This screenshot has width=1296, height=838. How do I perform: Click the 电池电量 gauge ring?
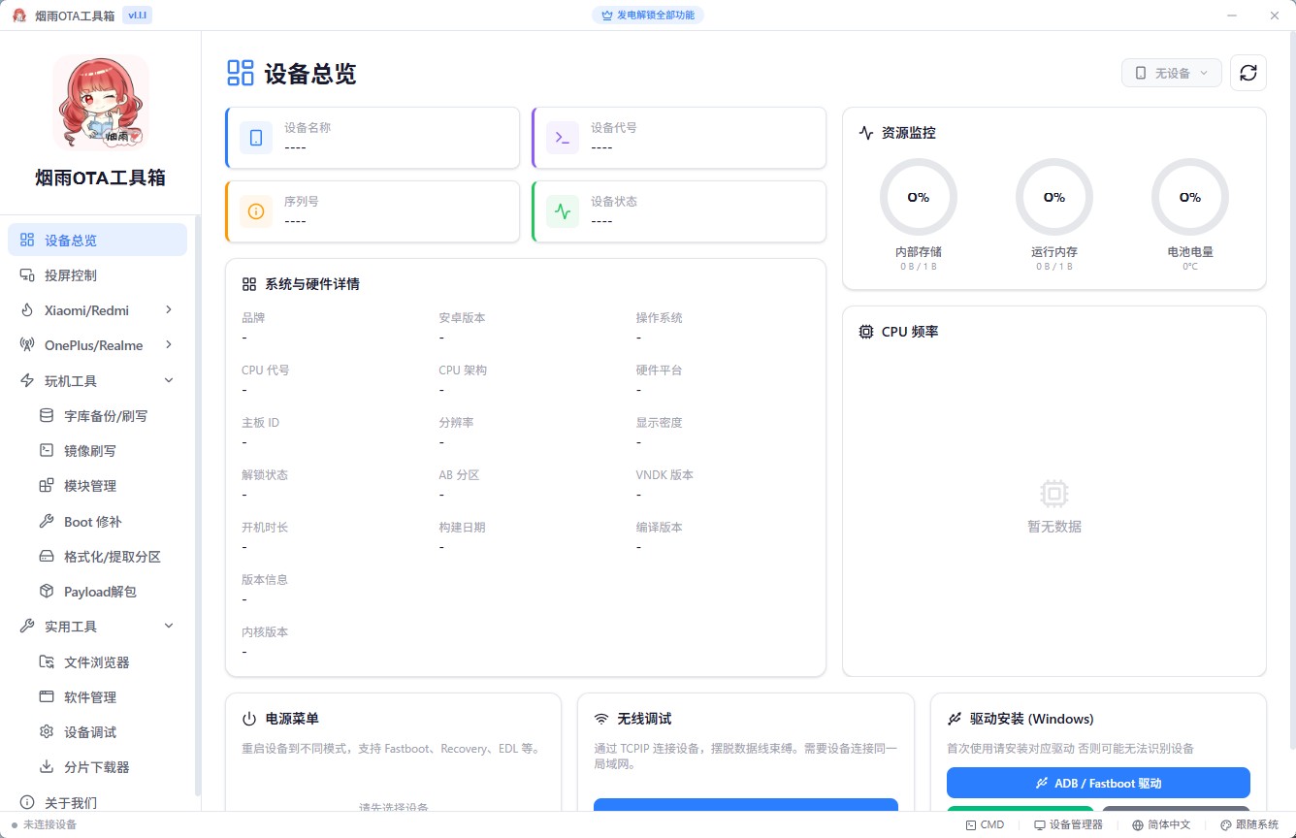pyautogui.click(x=1190, y=197)
